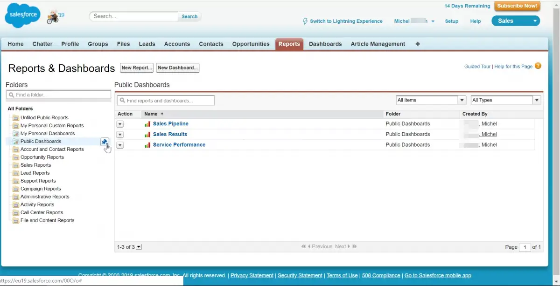
Task: Open the action dropdown for Sales Pipeline
Action: click(120, 124)
